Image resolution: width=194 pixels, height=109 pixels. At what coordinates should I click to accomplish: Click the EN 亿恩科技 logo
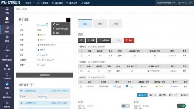(11, 3)
